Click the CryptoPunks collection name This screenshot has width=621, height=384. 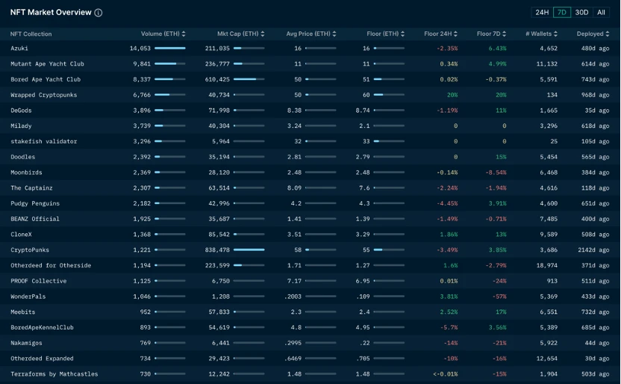30,250
